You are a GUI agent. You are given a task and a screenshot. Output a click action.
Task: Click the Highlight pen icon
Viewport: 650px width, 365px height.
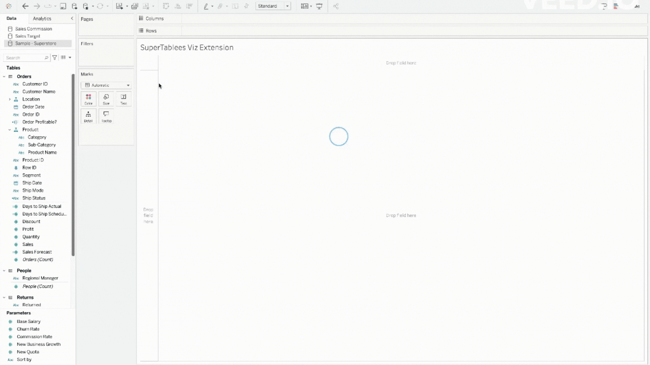point(206,6)
